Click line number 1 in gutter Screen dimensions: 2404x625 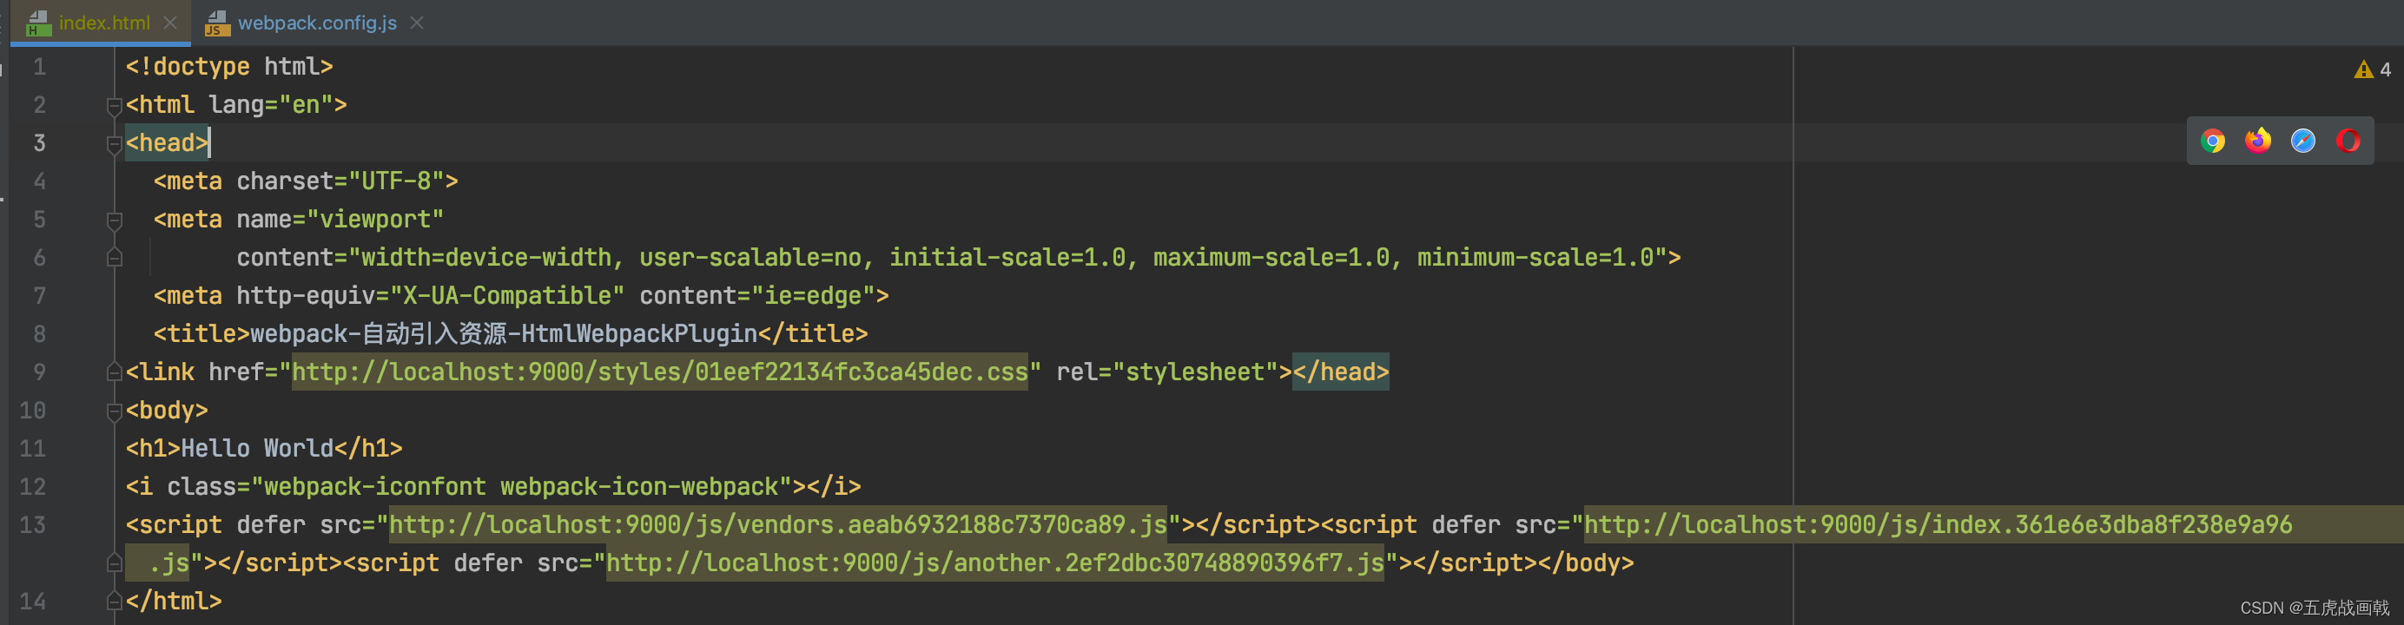39,67
